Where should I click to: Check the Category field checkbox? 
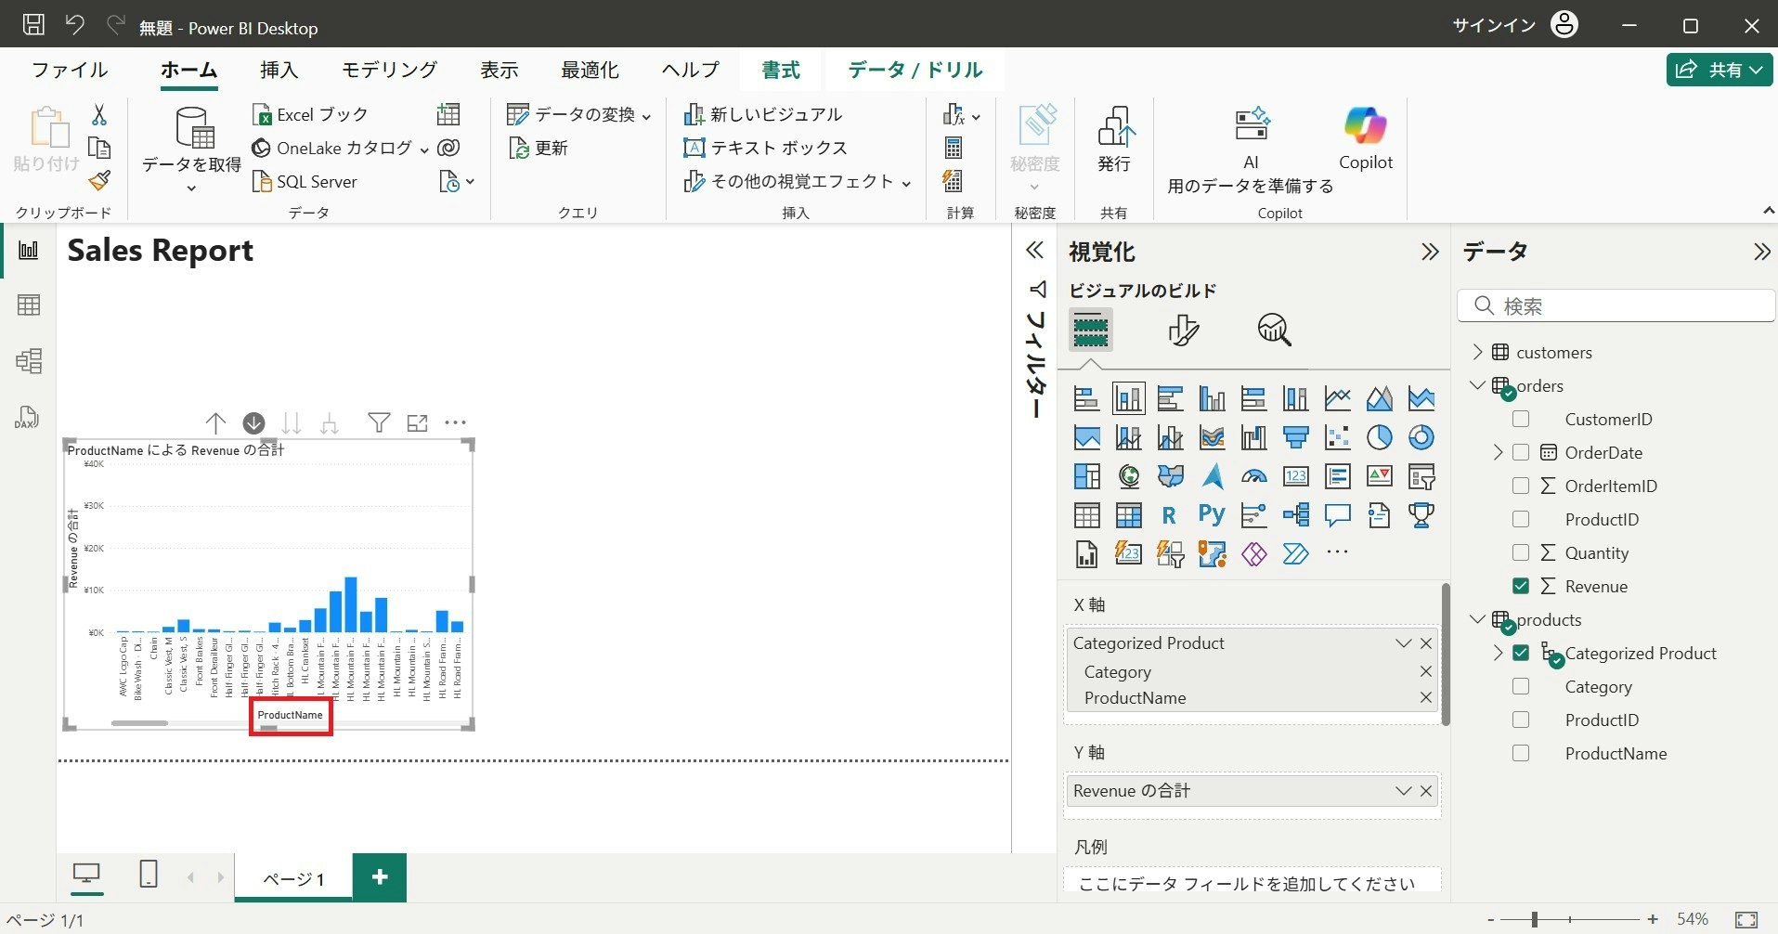(x=1521, y=686)
